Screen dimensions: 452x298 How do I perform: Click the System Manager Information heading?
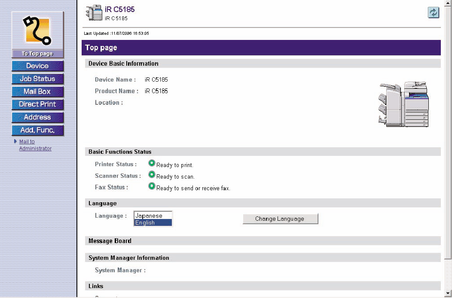tap(129, 258)
